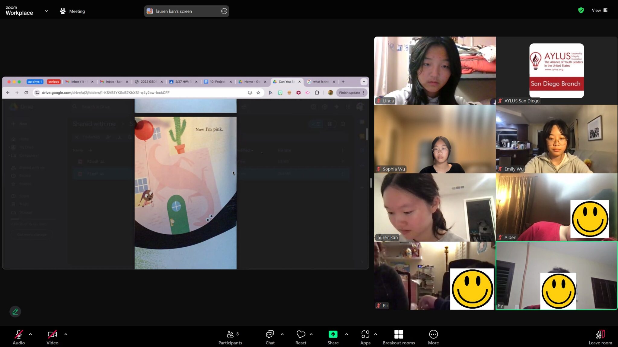Open the Participants panel
Screen dimensions: 618x347
pos(230,337)
